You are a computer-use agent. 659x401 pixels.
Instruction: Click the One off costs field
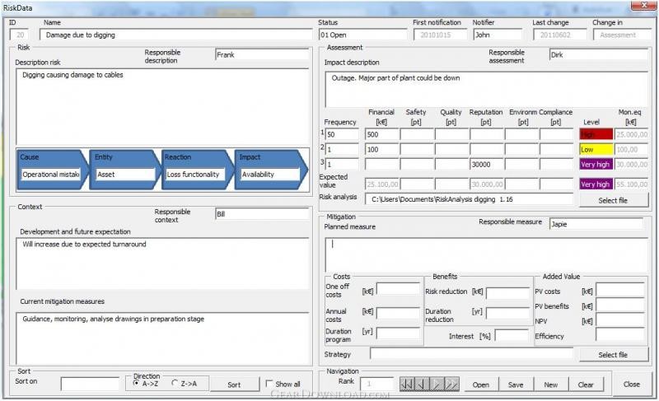[x=398, y=288]
